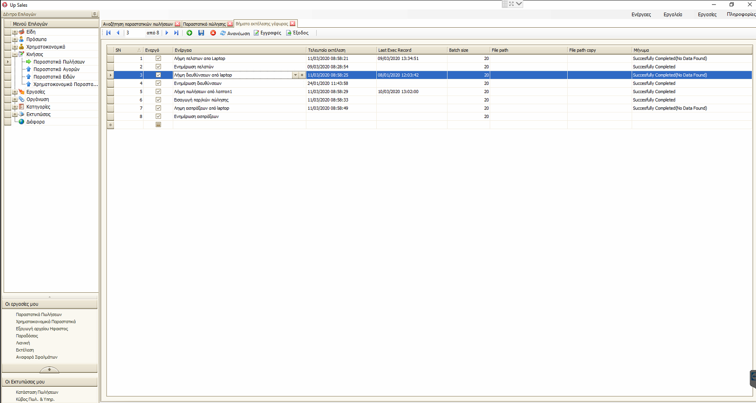
Task: Save changes with the floppy disk icon
Action: point(201,33)
